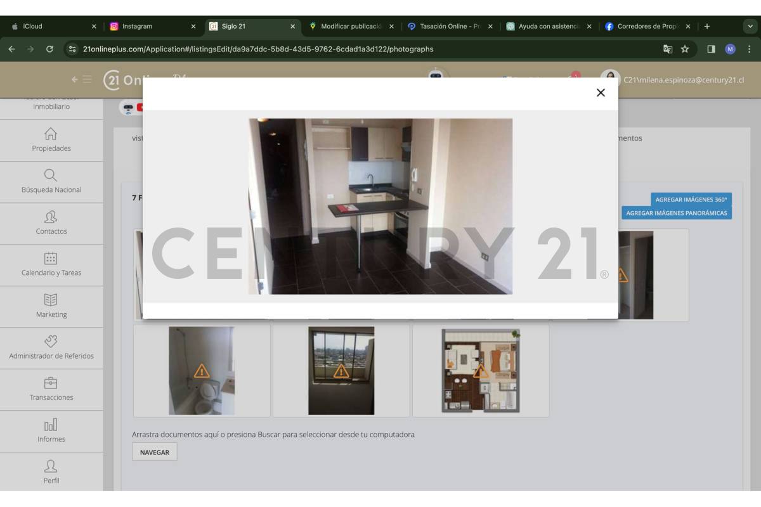
Task: Reload the current page
Action: (49, 49)
